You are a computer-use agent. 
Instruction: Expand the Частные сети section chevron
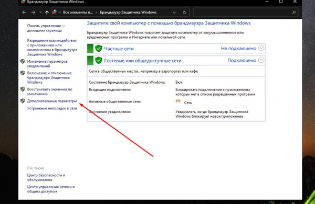pos(261,48)
